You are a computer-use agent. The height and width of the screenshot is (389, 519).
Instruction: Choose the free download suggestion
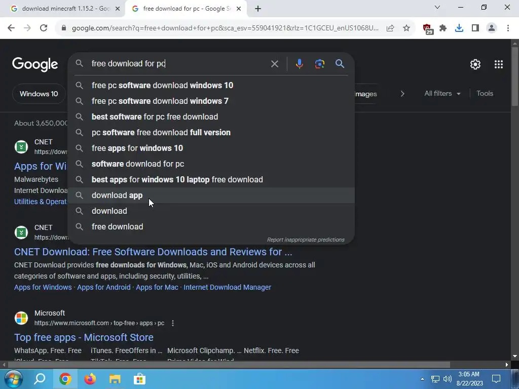coord(211,226)
